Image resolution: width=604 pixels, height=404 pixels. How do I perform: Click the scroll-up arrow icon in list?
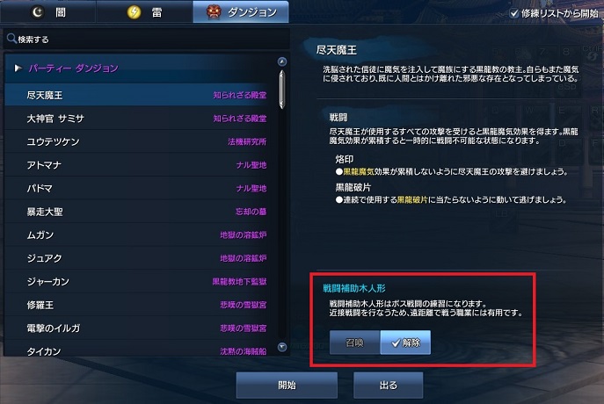[x=282, y=61]
